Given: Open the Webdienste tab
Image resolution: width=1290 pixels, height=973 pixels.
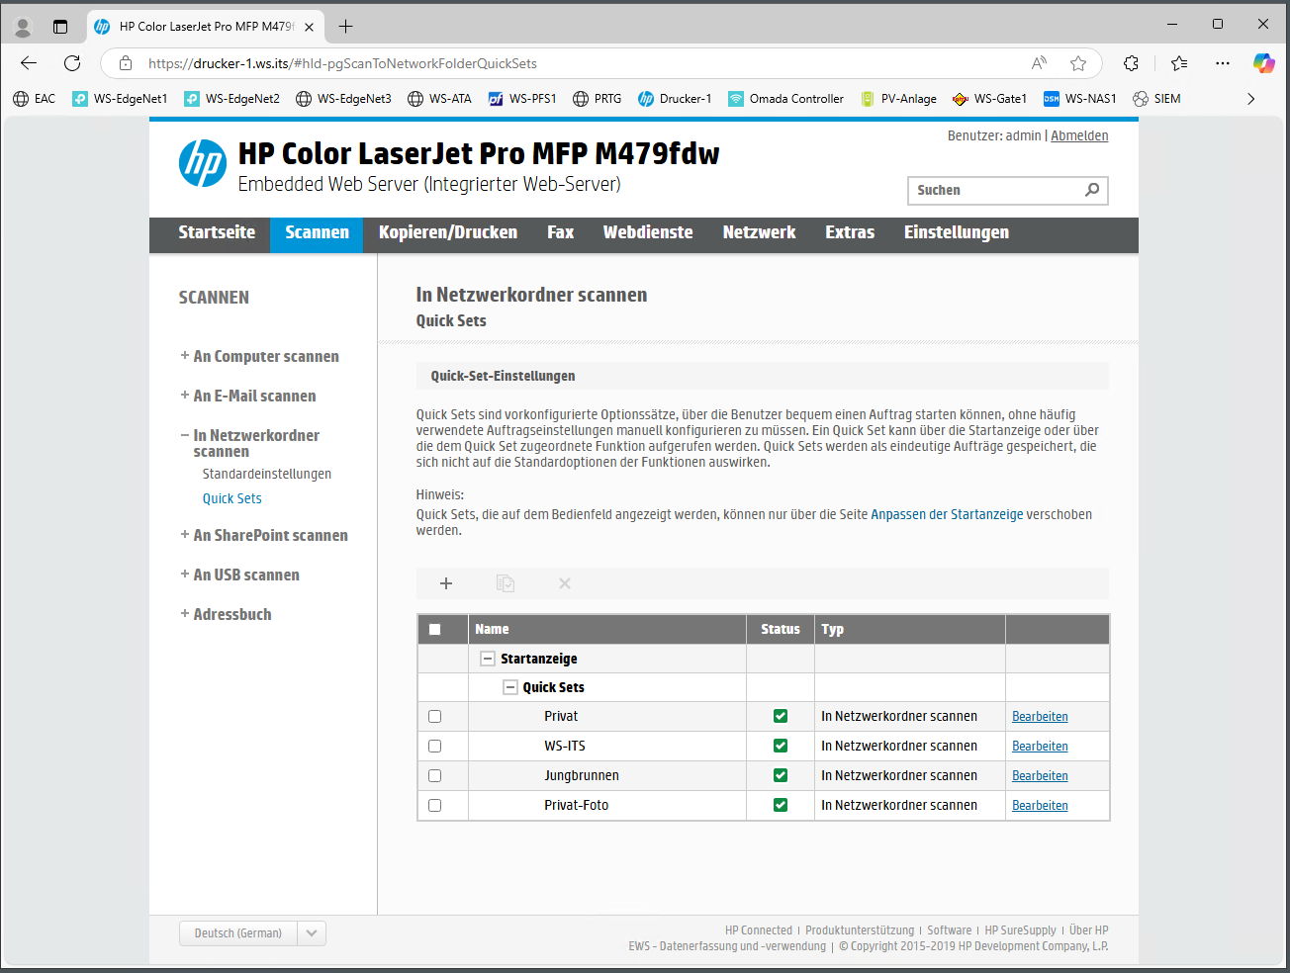Looking at the screenshot, I should (x=648, y=233).
